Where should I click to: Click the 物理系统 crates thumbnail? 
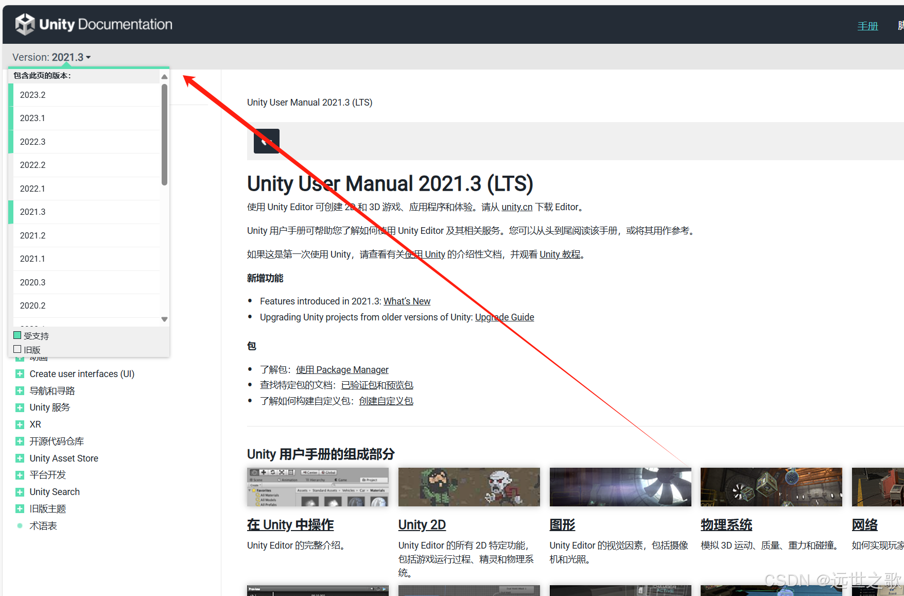pyautogui.click(x=771, y=487)
